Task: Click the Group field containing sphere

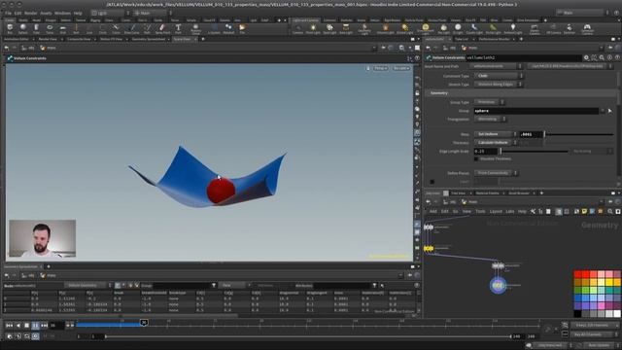Action: 536,111
